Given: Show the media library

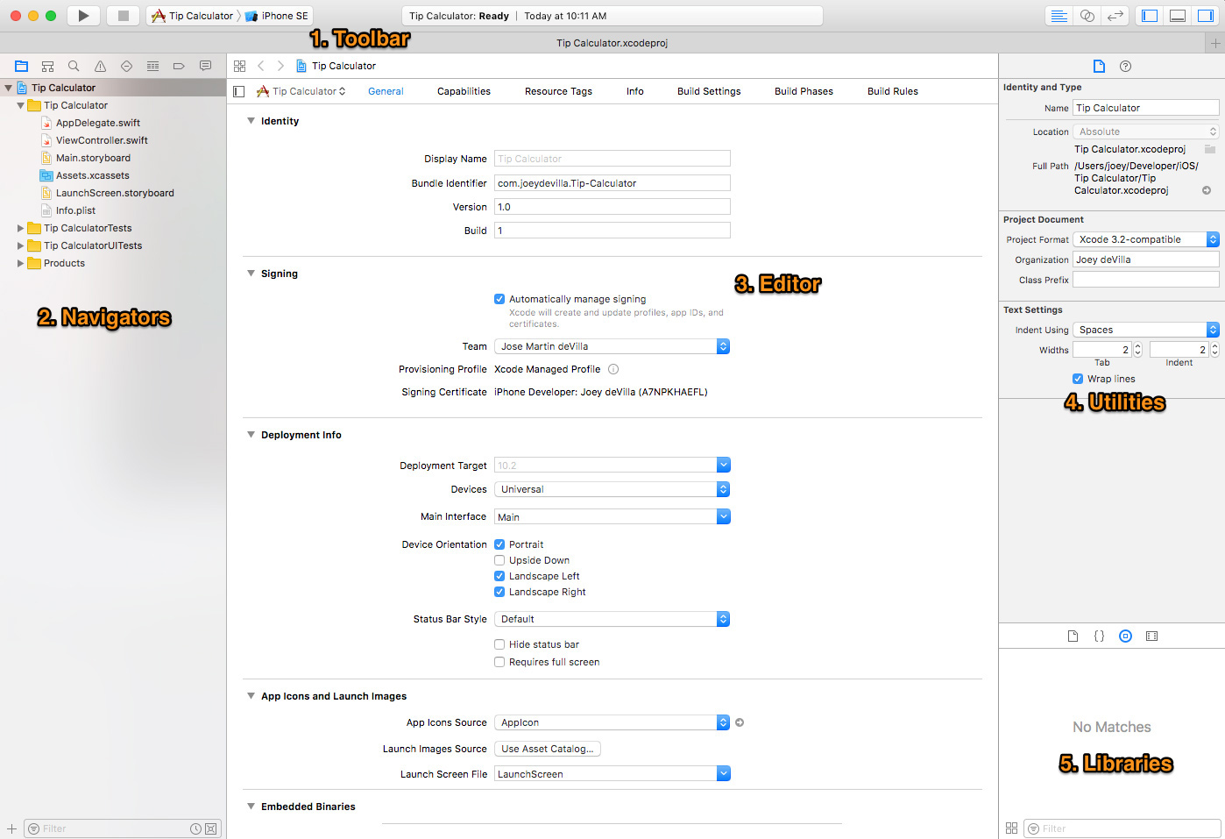Looking at the screenshot, I should (x=1151, y=636).
